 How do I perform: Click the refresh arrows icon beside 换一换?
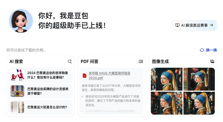coord(202,50)
